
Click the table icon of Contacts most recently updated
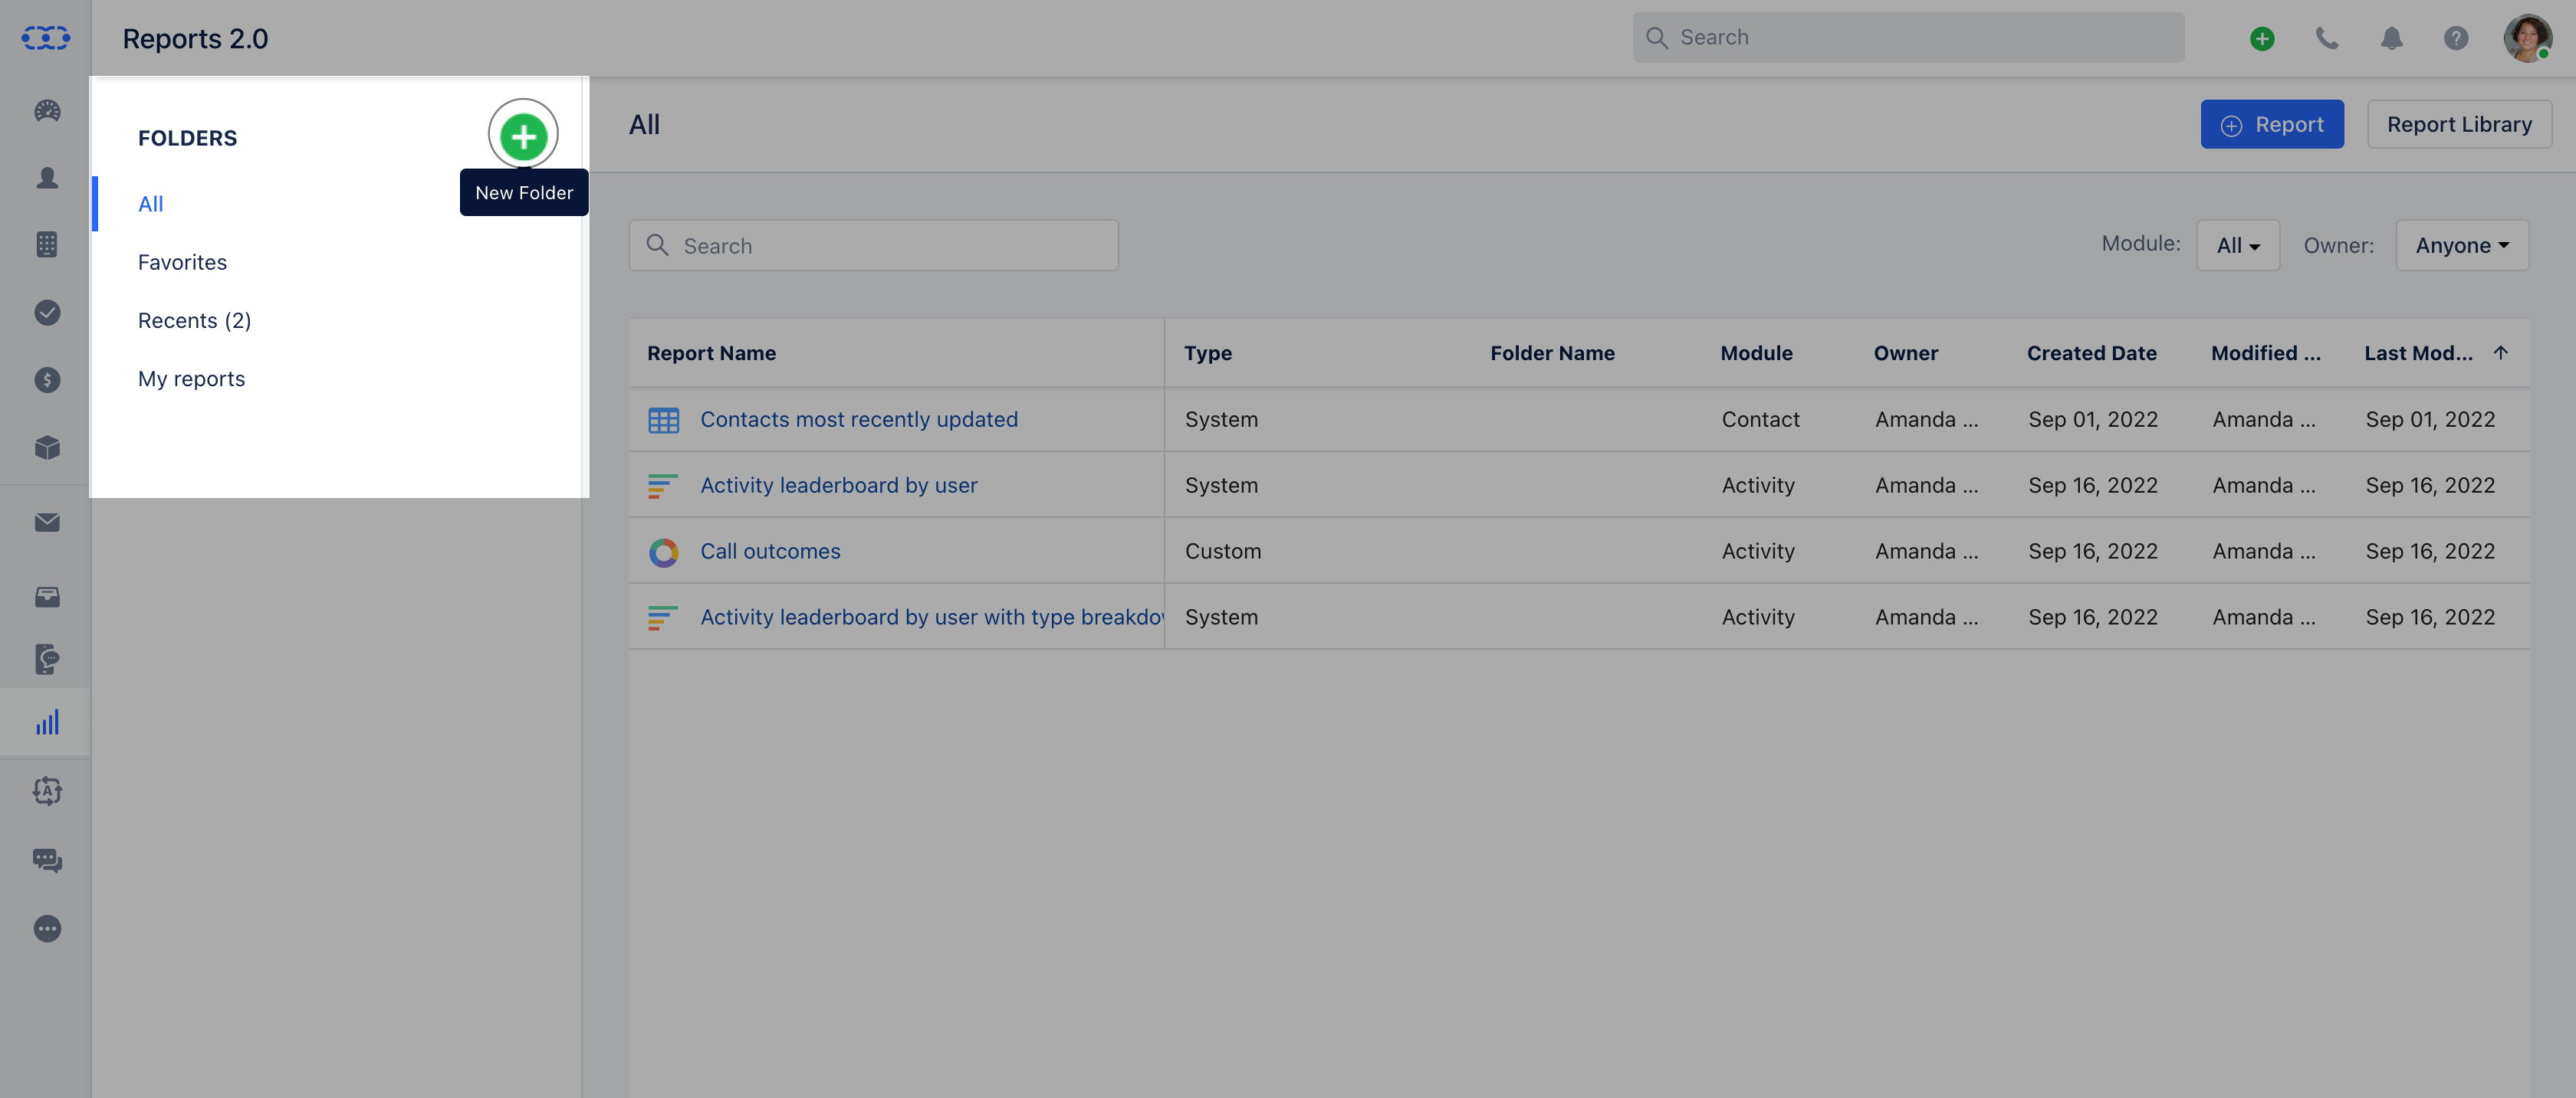point(663,421)
